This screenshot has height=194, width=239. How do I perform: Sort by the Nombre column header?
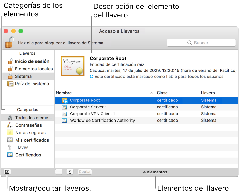105,93
